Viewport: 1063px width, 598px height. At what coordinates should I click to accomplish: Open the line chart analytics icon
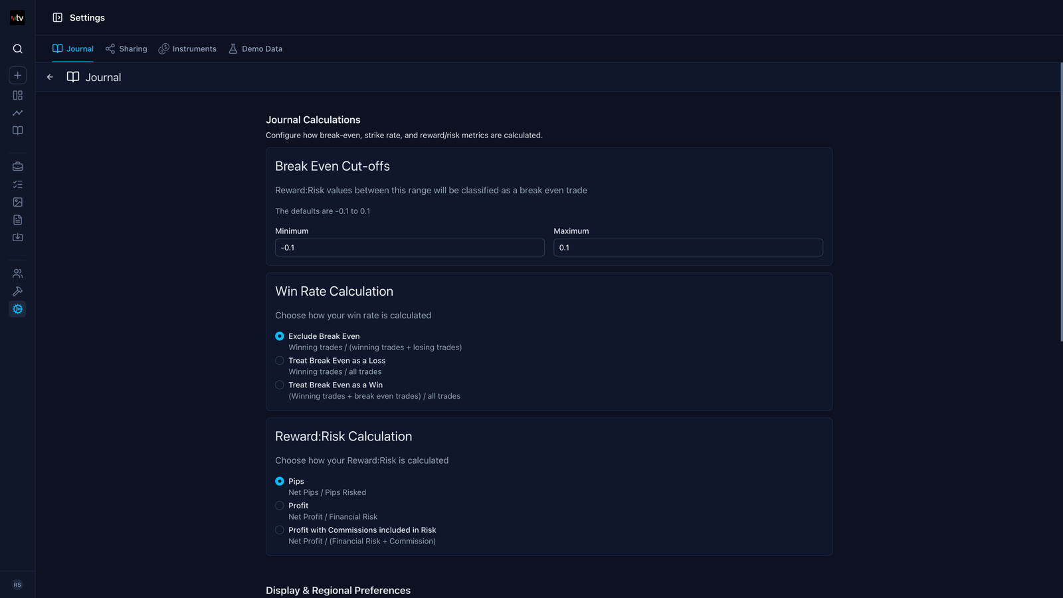(18, 113)
